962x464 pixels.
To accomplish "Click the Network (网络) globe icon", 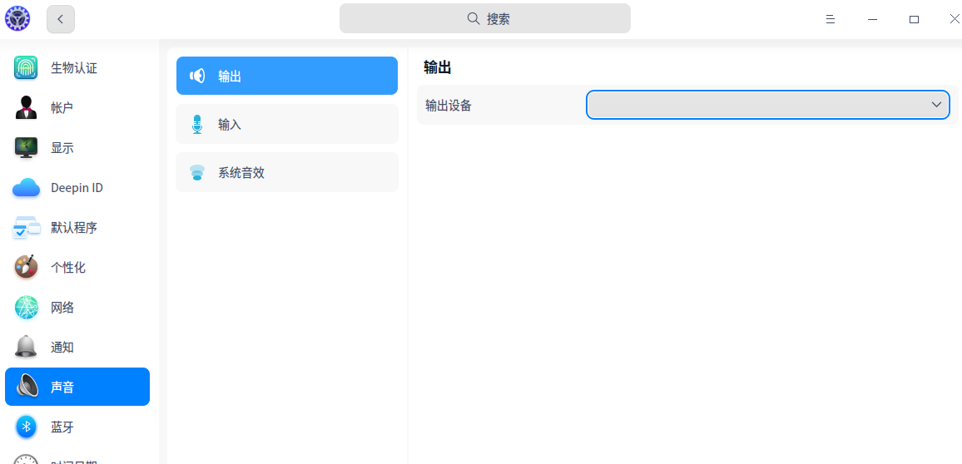I will point(26,307).
